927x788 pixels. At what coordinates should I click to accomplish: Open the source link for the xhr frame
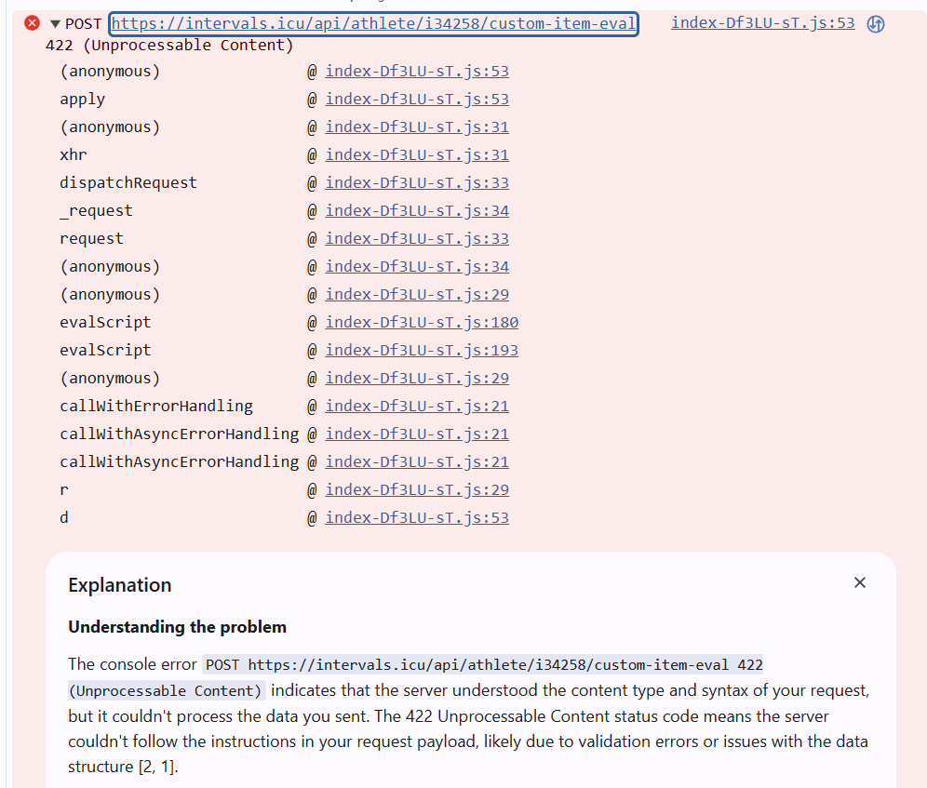click(x=416, y=155)
